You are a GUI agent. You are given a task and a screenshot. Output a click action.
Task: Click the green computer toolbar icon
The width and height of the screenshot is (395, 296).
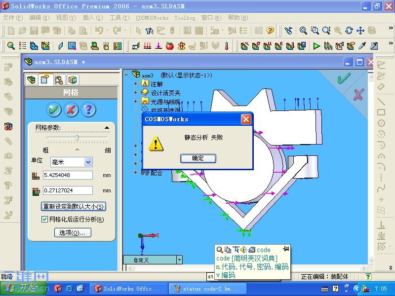(x=95, y=46)
